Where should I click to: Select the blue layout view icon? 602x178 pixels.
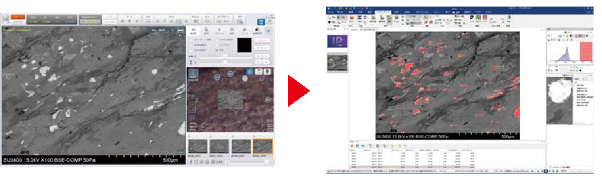[x=261, y=22]
